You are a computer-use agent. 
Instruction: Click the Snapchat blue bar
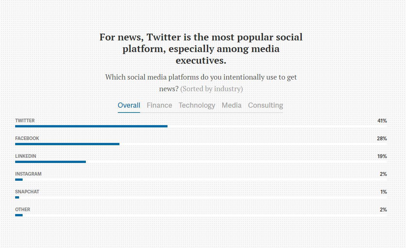(17, 197)
